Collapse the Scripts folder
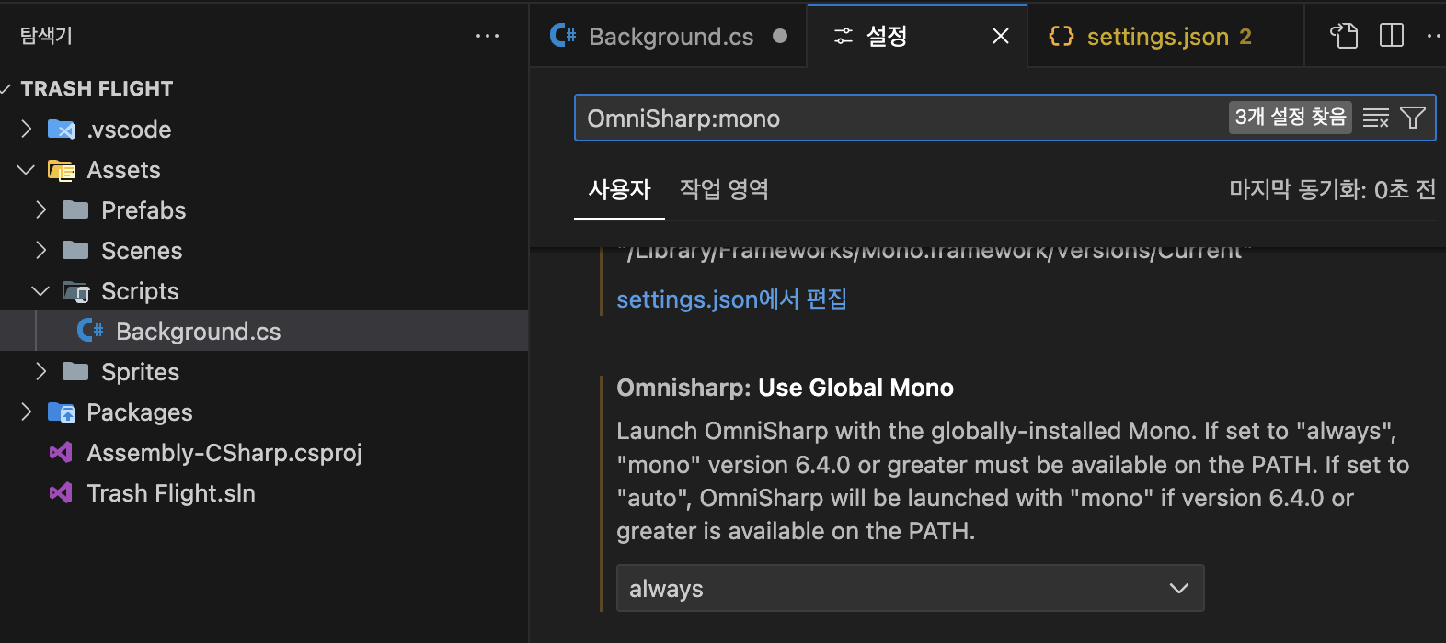 pyautogui.click(x=40, y=291)
